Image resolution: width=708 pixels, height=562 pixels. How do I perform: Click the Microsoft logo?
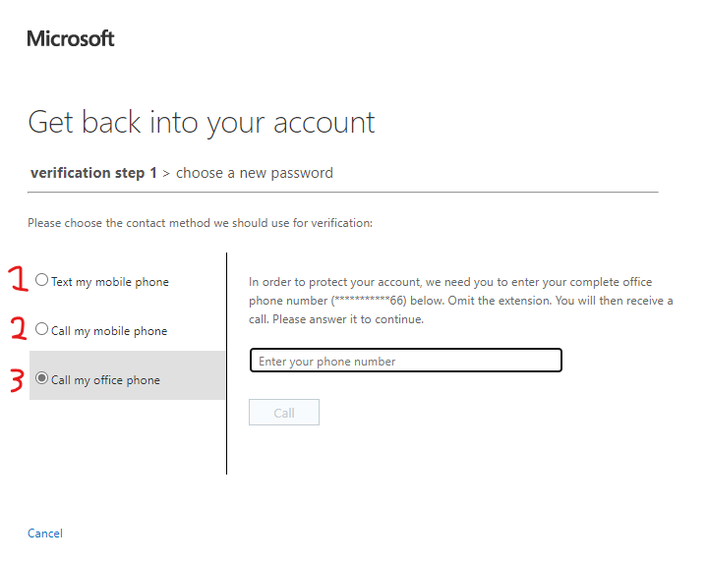coord(71,39)
